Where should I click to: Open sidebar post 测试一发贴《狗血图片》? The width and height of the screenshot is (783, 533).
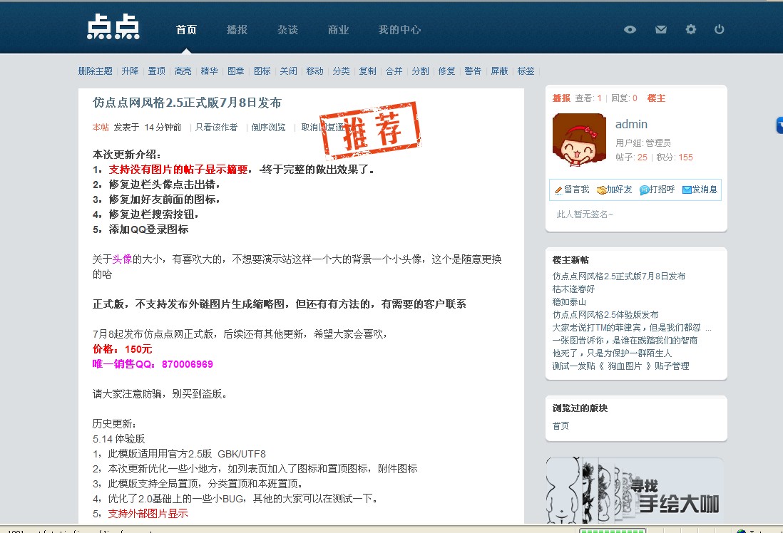coord(620,366)
